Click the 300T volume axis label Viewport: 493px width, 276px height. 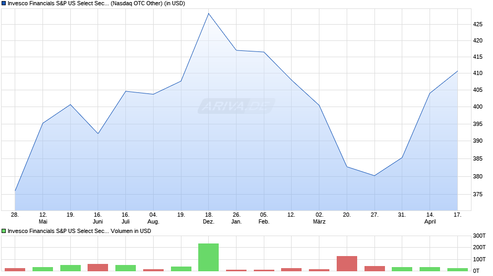479,236
